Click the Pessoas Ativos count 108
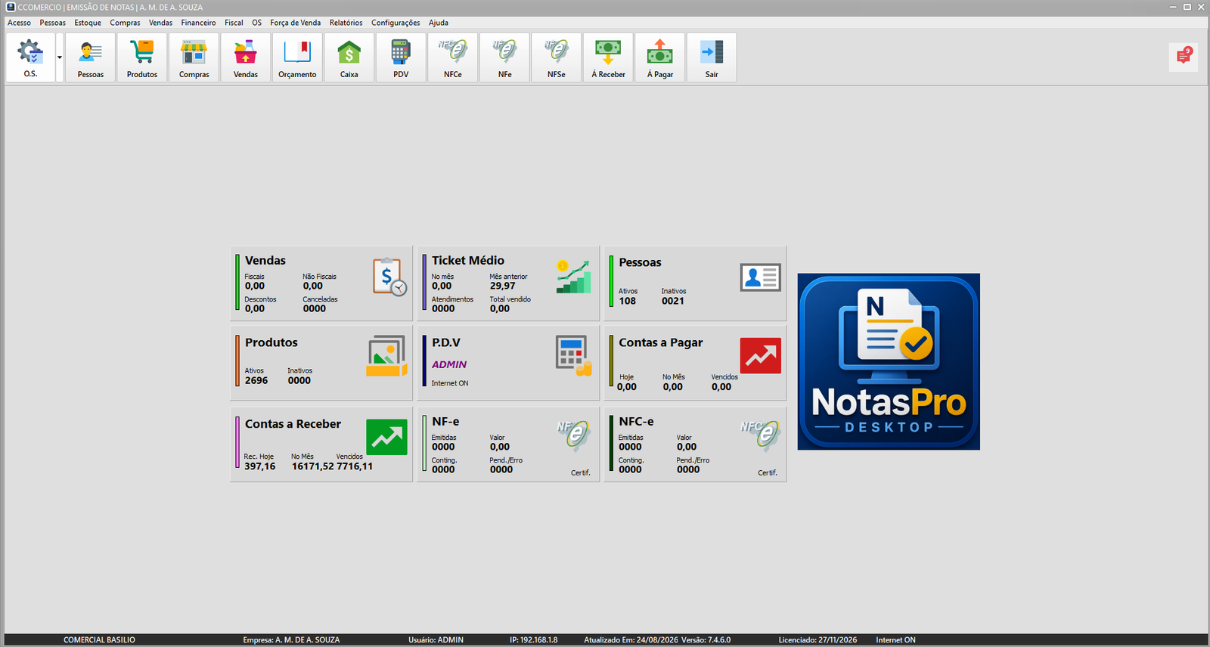The width and height of the screenshot is (1210, 647). tap(628, 302)
